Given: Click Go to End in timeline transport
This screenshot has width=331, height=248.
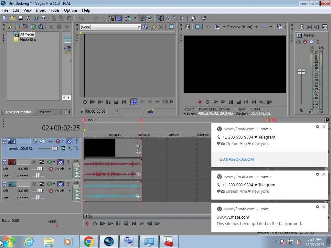Looking at the screenshot, I should pos(142,223).
